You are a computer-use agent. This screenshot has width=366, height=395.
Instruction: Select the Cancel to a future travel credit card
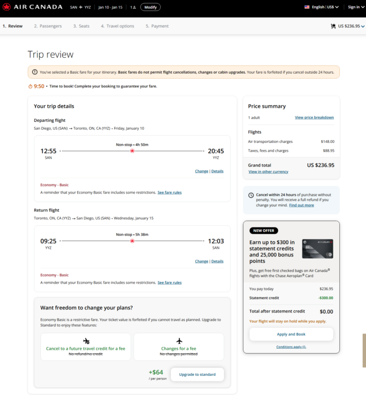point(86,347)
